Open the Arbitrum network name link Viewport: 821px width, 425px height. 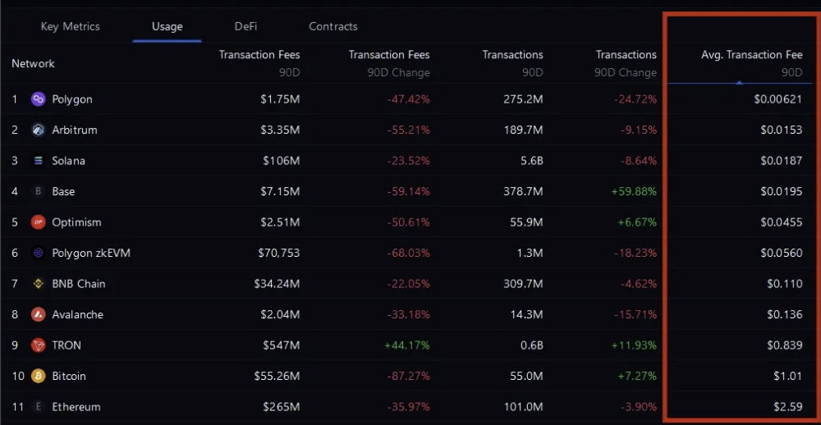[75, 130]
